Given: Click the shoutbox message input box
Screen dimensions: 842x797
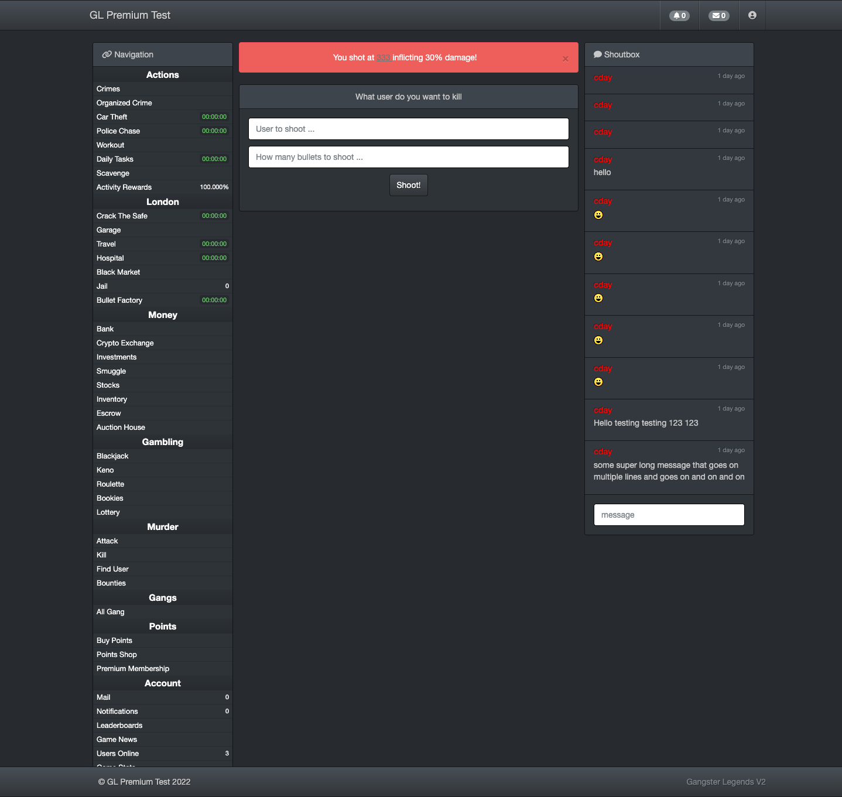Looking at the screenshot, I should click(669, 515).
